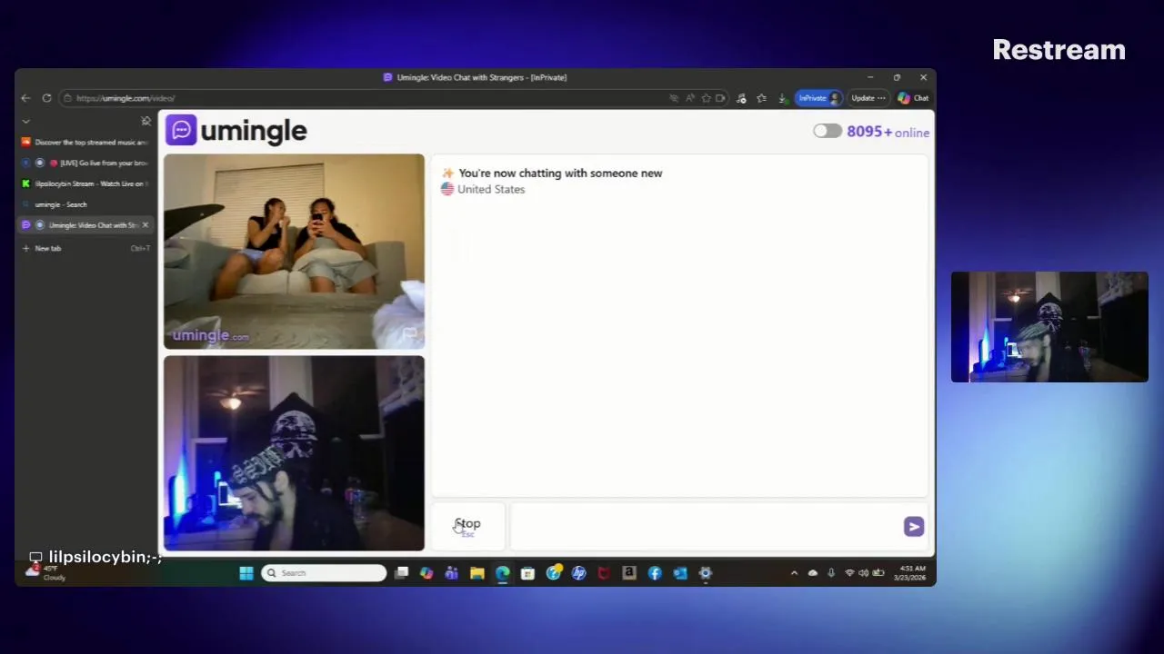Switch to 'lilpsilocybin Stream - Watch Live' tab

[85, 183]
